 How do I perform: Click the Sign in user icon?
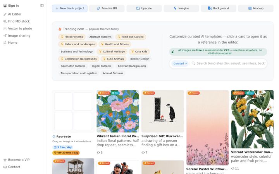5,6
